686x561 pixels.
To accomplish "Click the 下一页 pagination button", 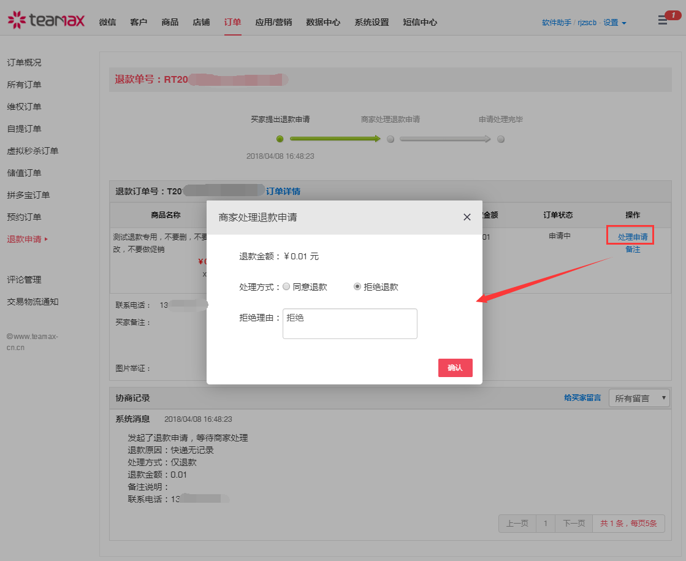I will [573, 524].
